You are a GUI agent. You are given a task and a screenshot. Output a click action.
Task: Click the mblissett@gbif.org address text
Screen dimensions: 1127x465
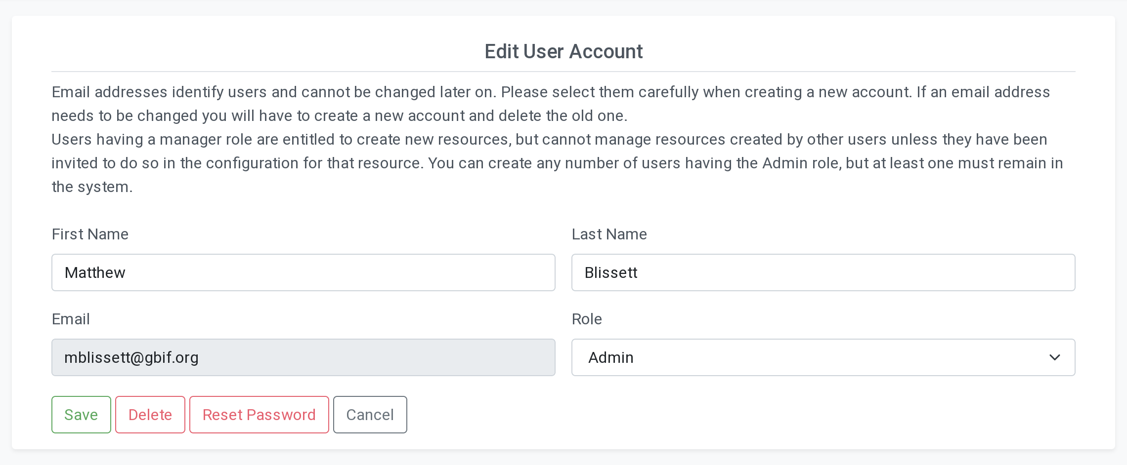click(131, 357)
